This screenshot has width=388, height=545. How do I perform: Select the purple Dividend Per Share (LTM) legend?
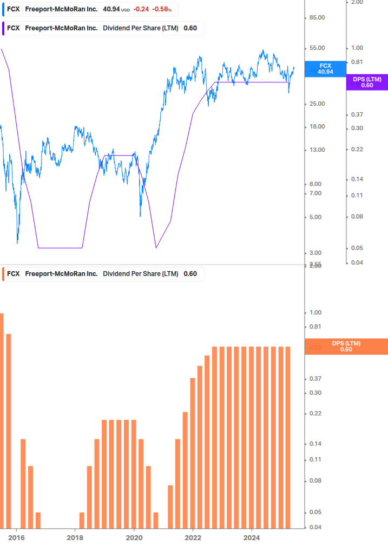(x=103, y=29)
